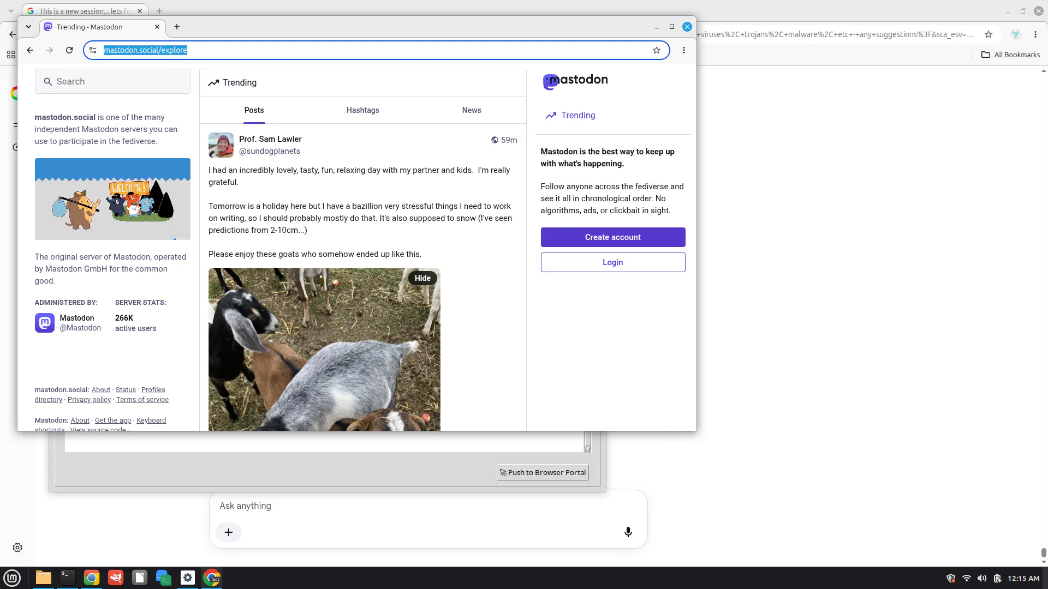Bookmark this page with the star icon

click(657, 50)
